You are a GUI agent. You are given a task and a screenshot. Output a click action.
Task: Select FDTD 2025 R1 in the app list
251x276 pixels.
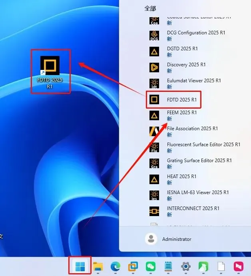pos(182,99)
